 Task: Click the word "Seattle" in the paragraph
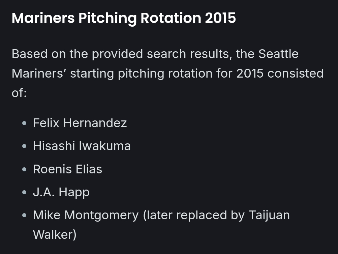click(278, 54)
